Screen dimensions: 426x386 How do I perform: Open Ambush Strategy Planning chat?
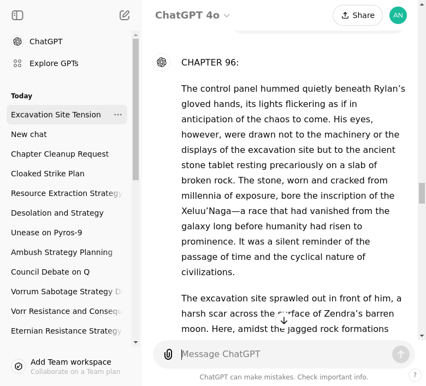click(x=62, y=252)
